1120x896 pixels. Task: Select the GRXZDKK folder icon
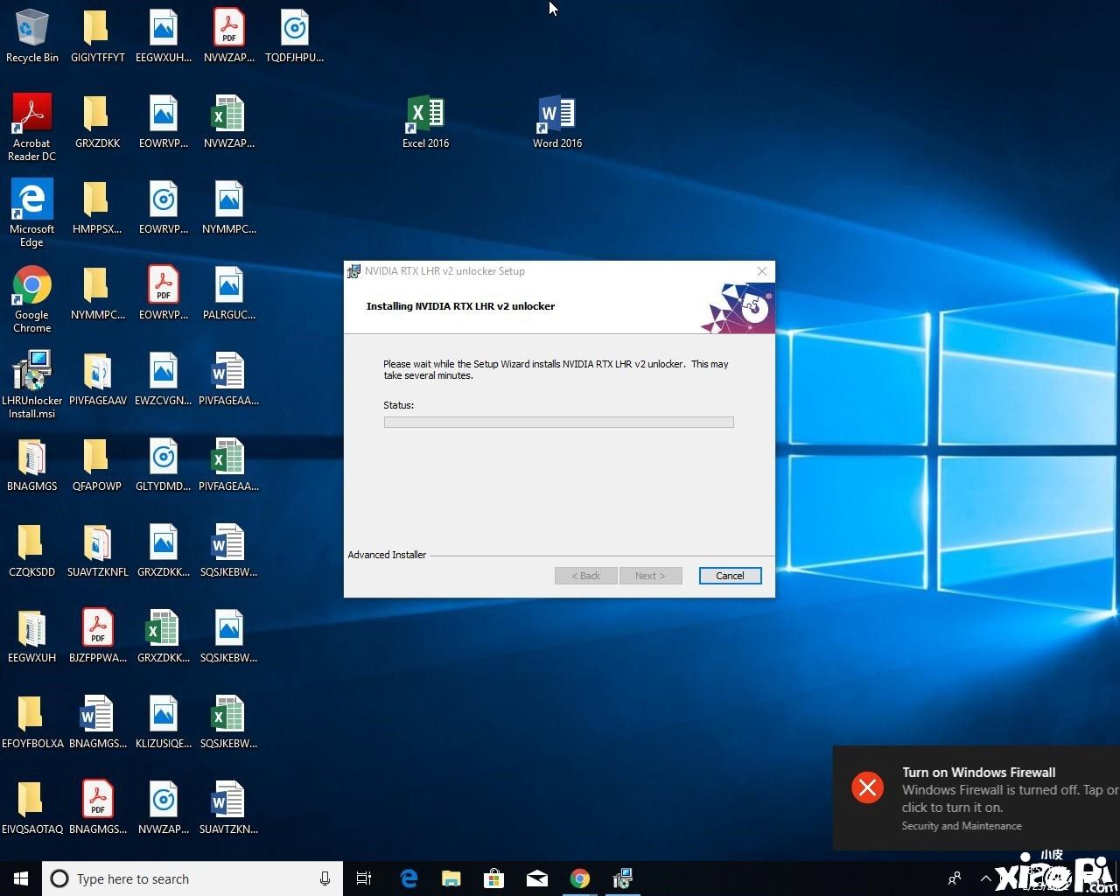[x=98, y=122]
